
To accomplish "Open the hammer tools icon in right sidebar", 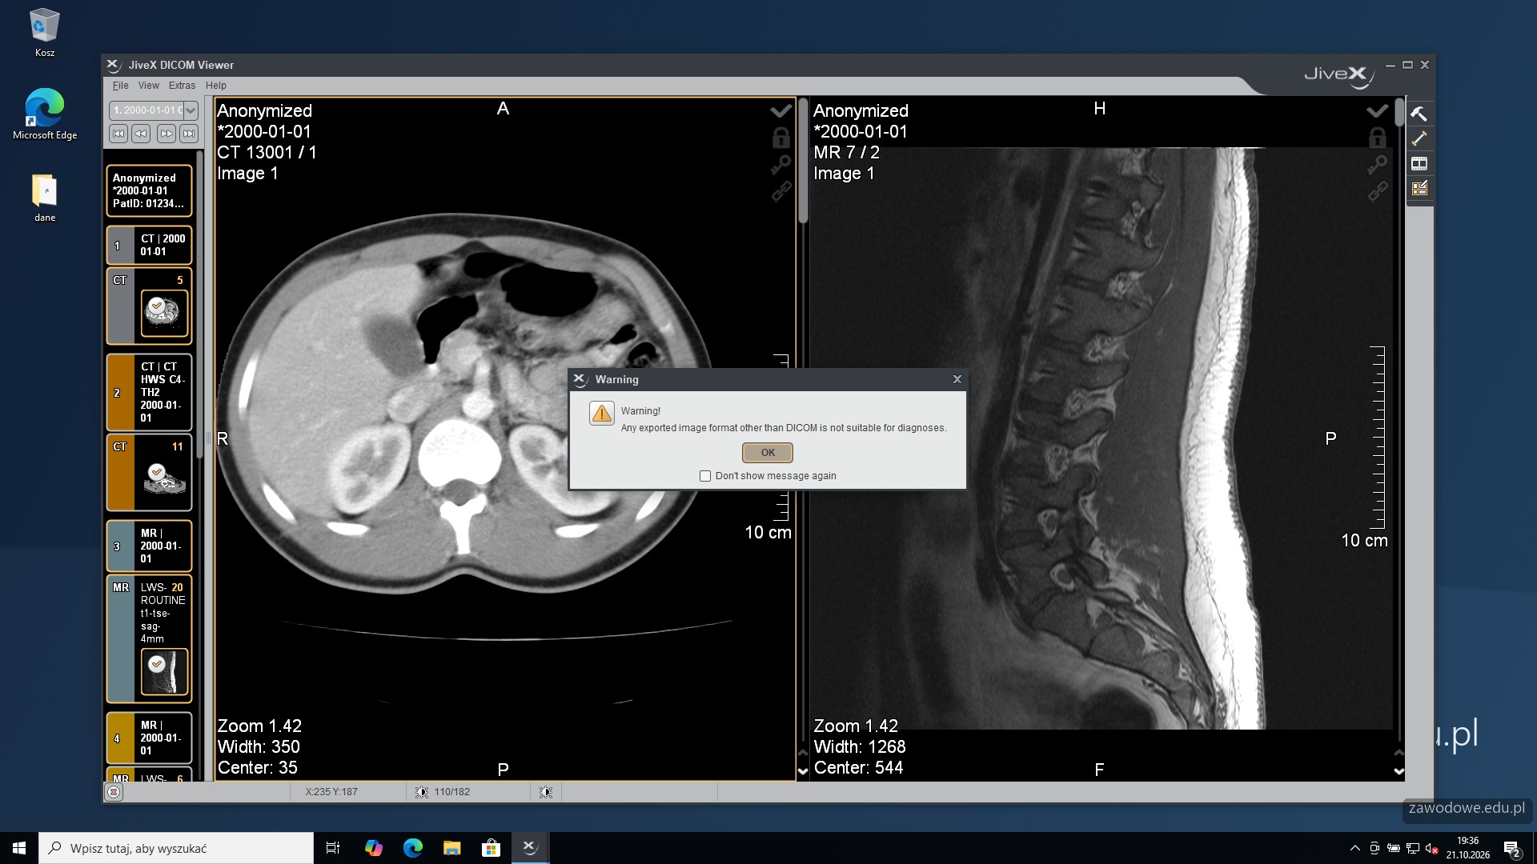I will click(x=1419, y=114).
